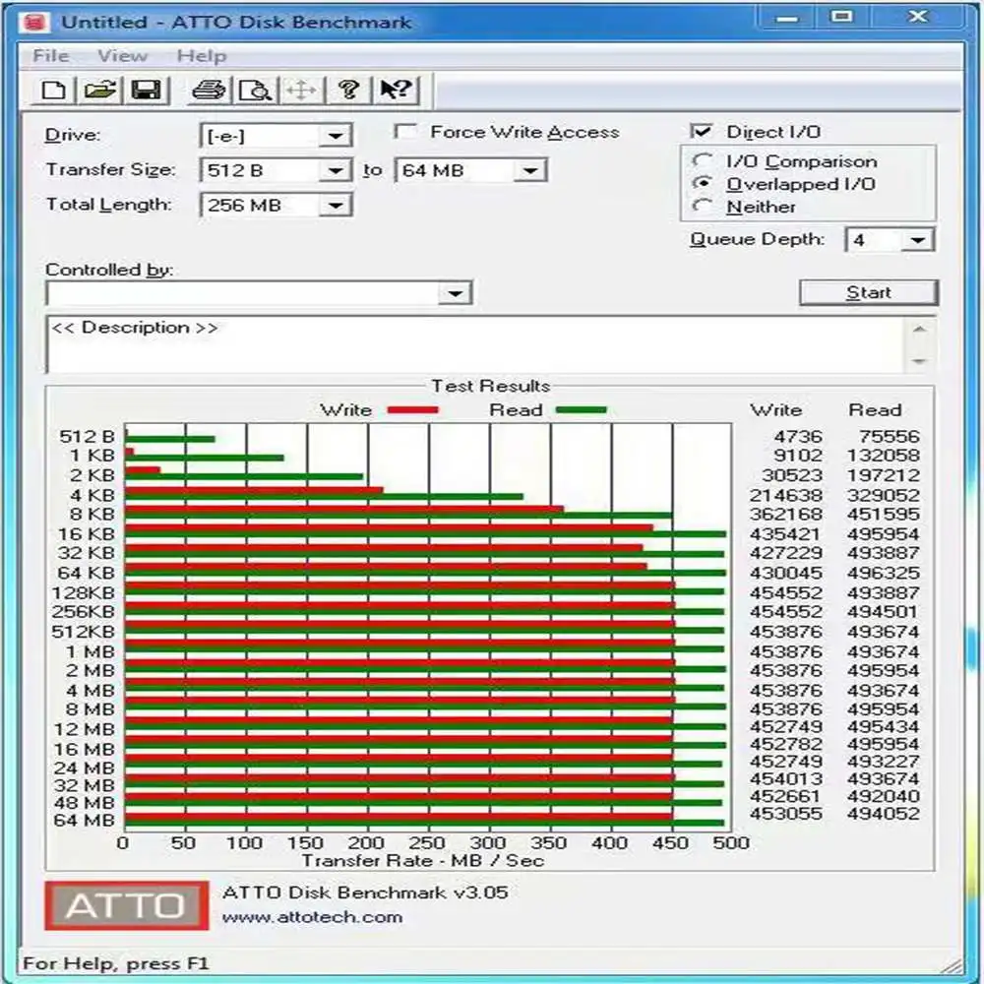
Task: Click read value 132058
Action: (883, 455)
